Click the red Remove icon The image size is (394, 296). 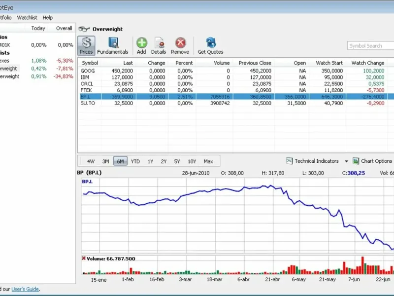coord(180,46)
